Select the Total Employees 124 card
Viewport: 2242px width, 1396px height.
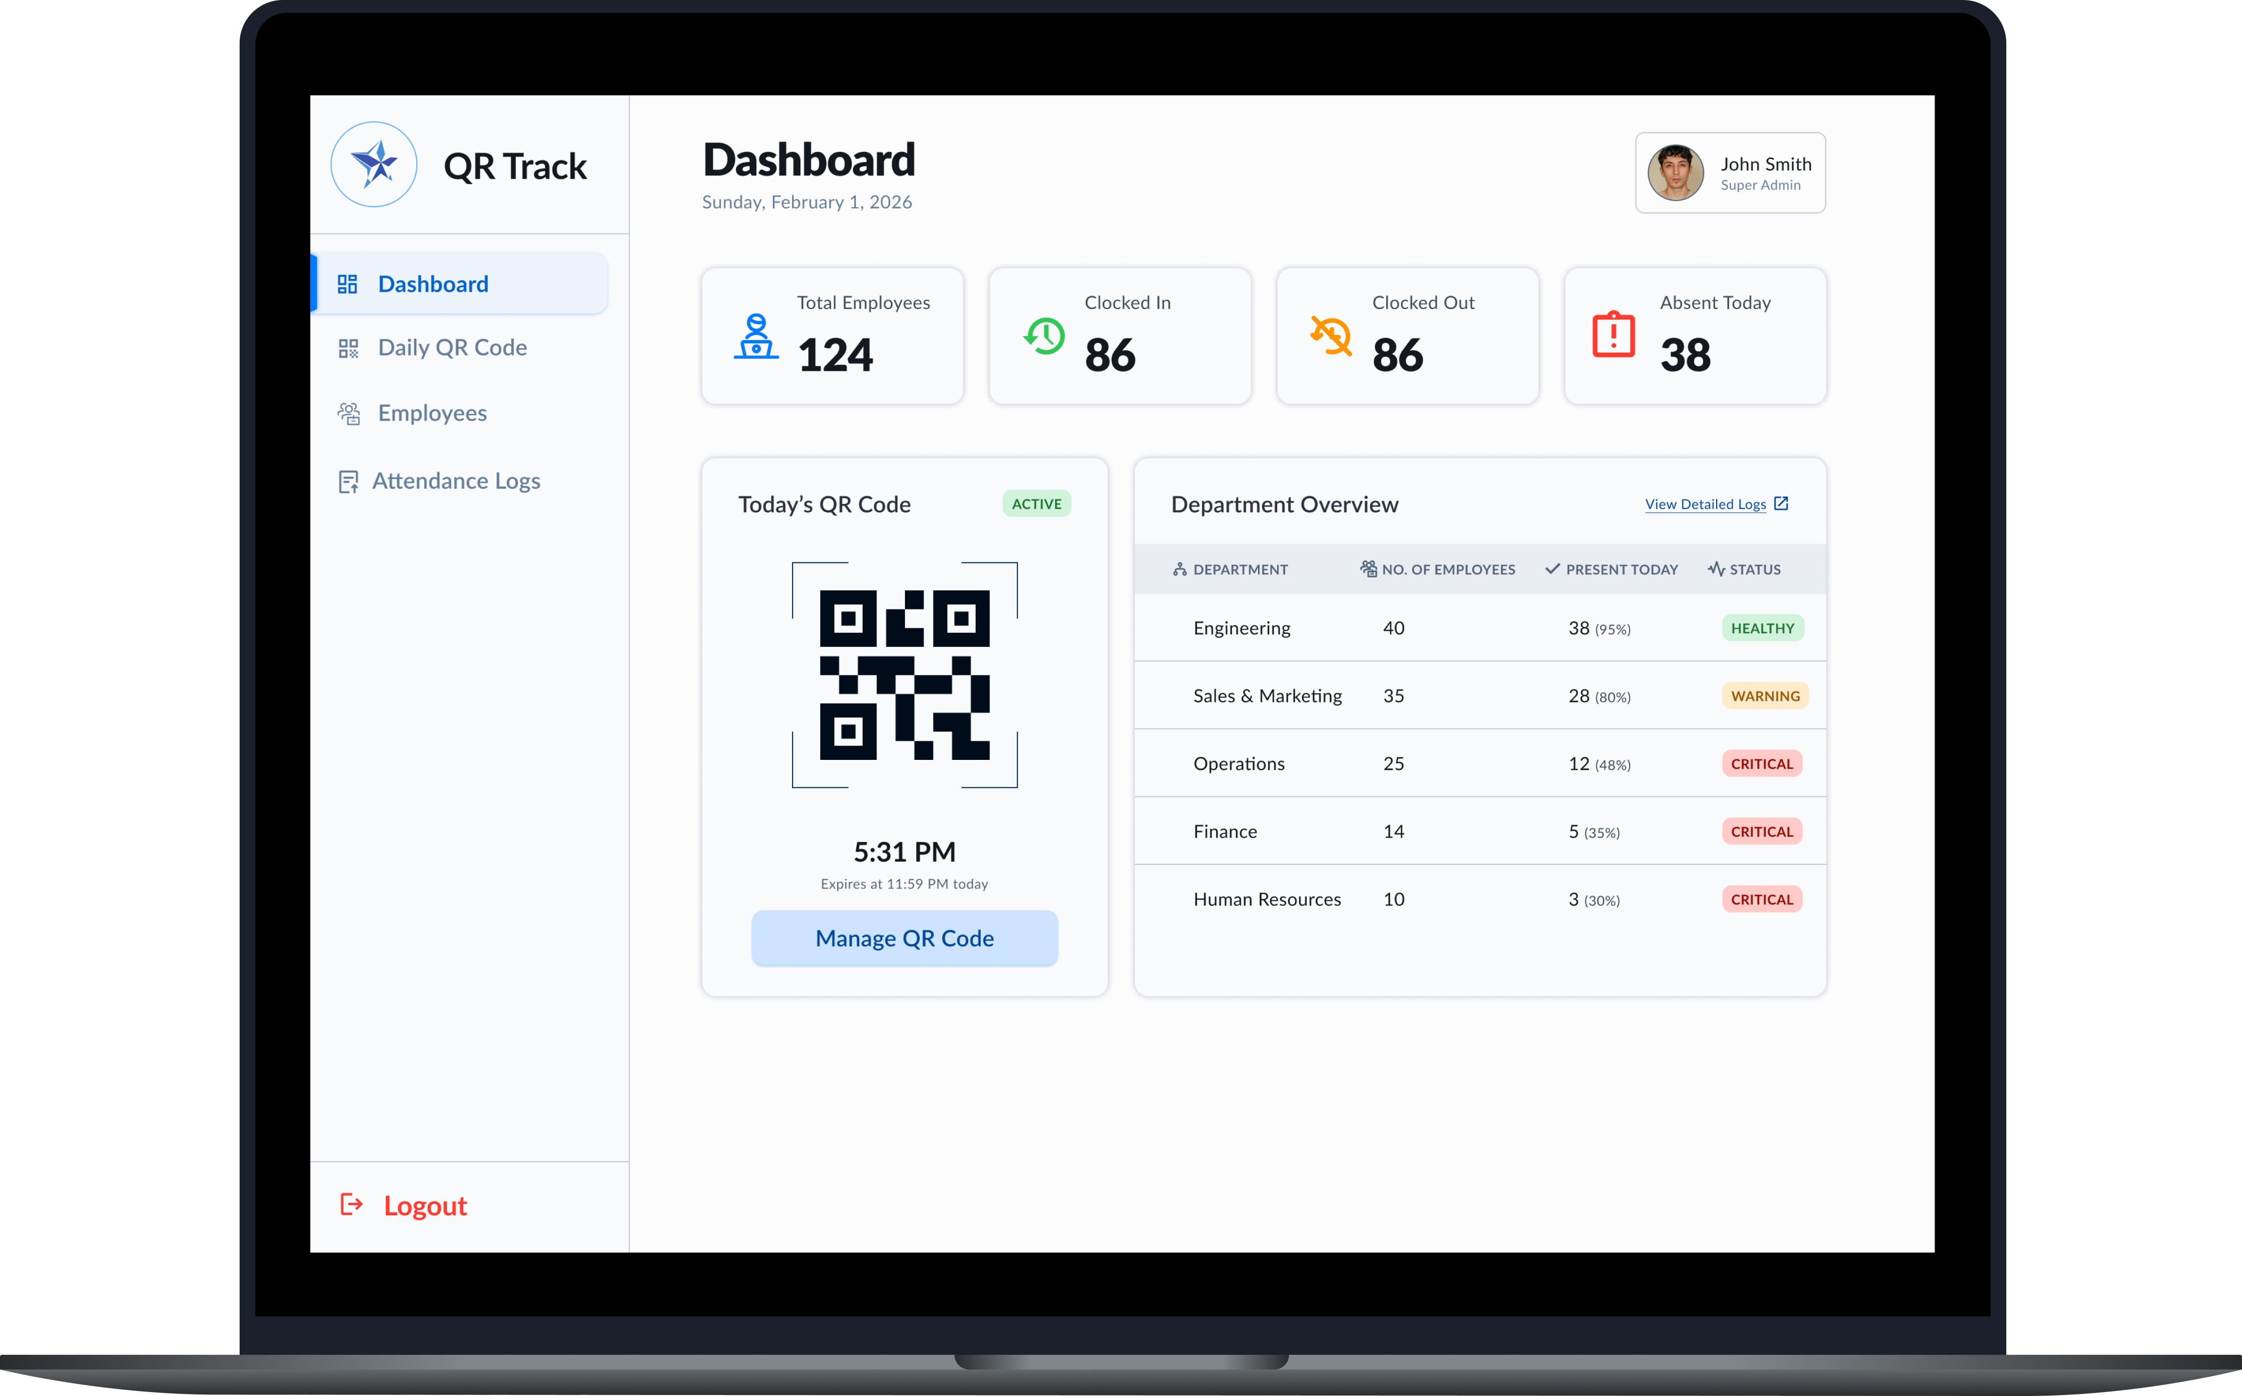(832, 336)
